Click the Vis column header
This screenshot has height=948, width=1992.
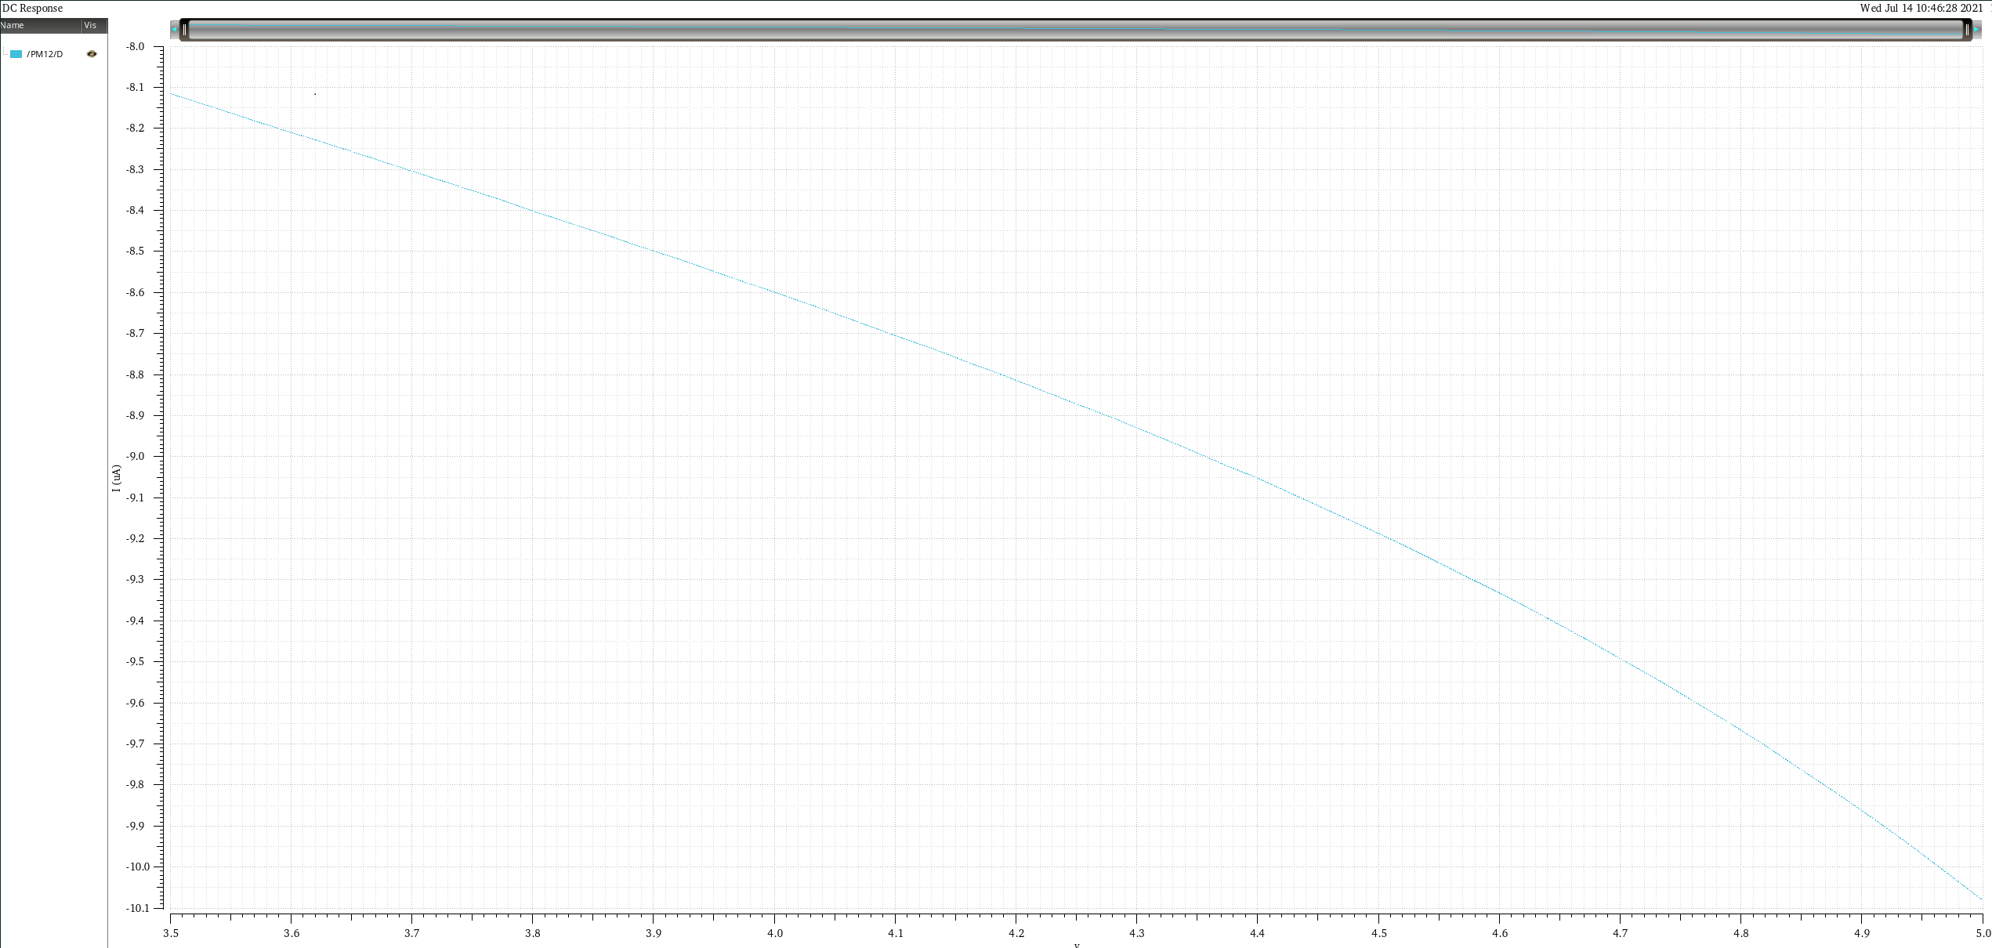click(91, 25)
